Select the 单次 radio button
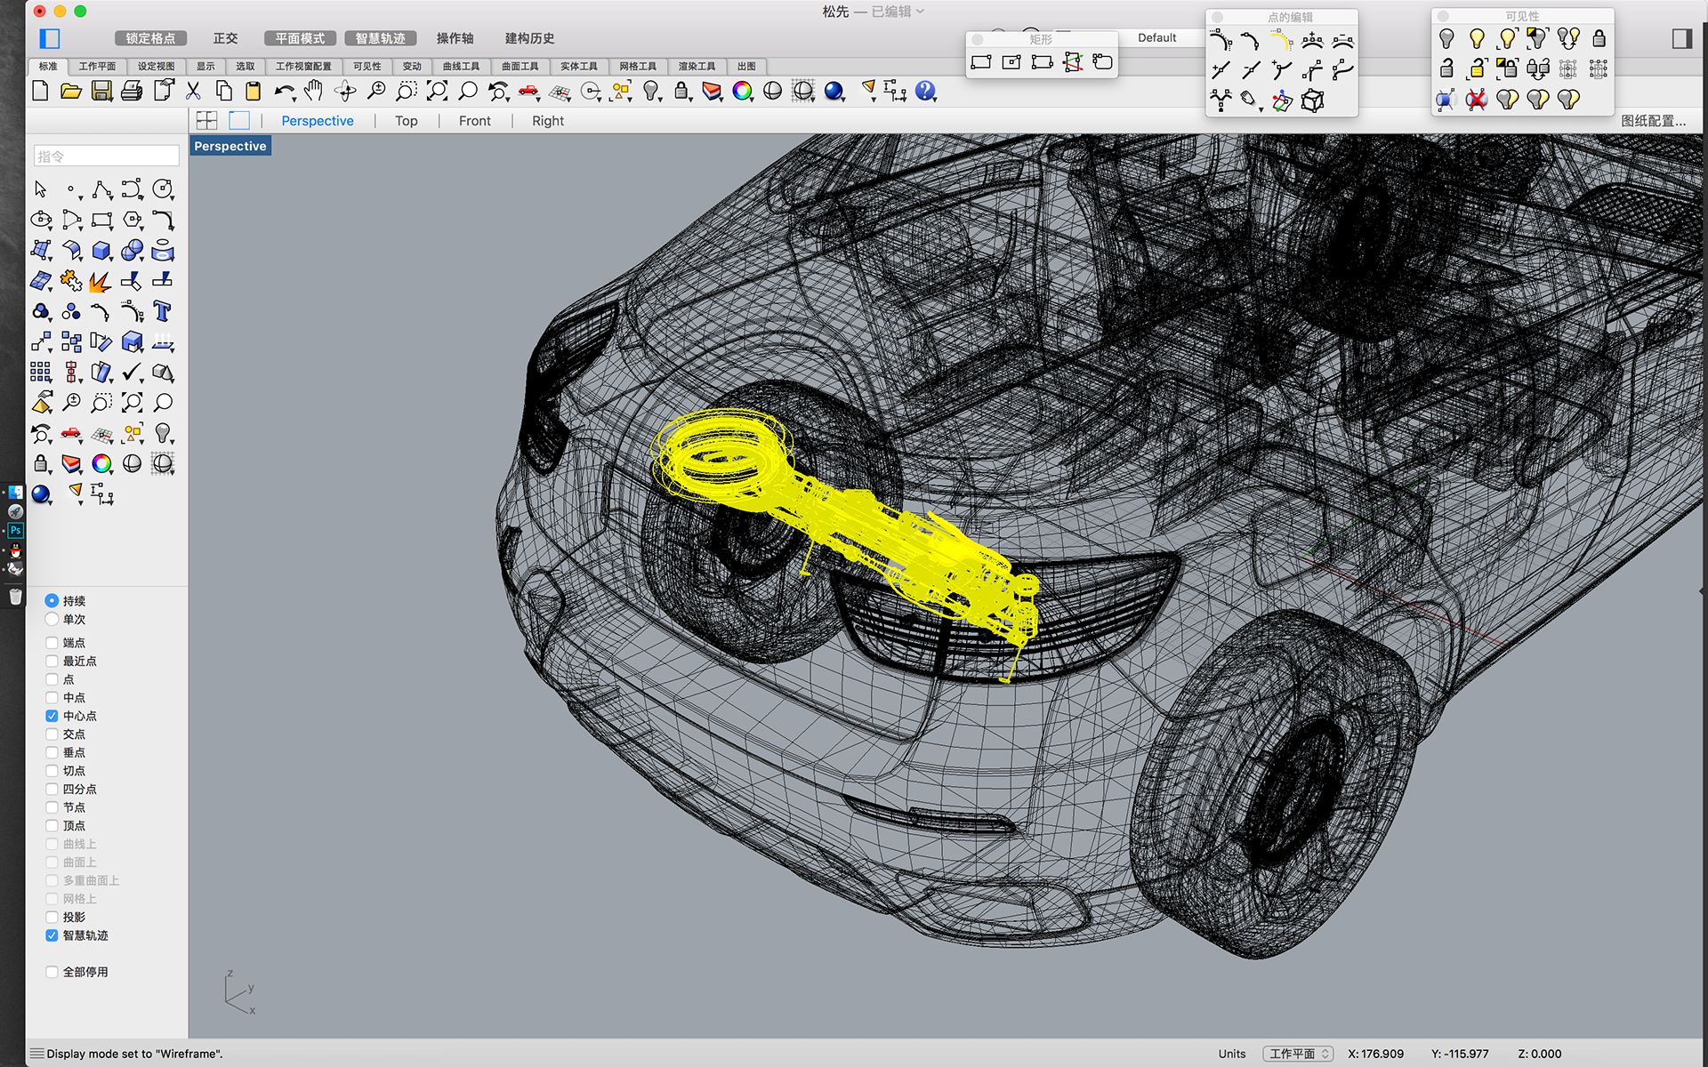The height and width of the screenshot is (1067, 1708). coord(52,619)
